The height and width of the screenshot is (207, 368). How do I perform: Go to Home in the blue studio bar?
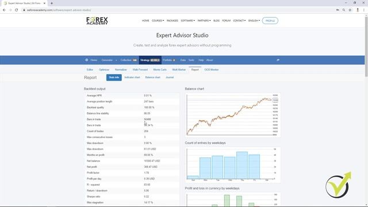click(x=94, y=60)
